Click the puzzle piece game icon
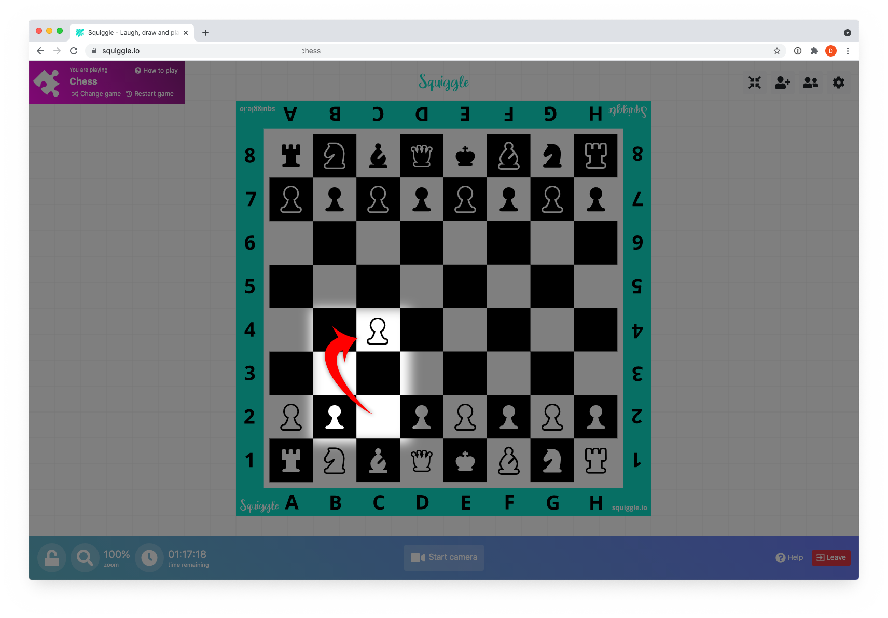 47,83
